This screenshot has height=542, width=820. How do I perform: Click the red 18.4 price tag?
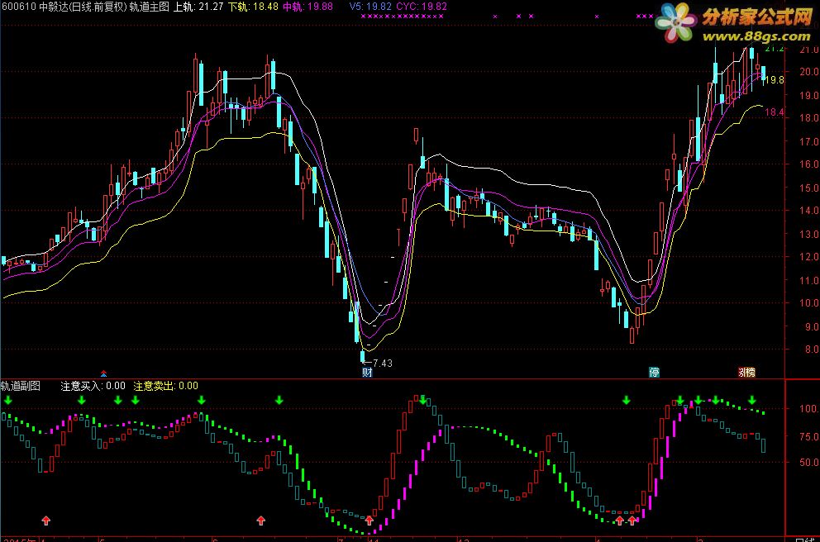(x=775, y=112)
